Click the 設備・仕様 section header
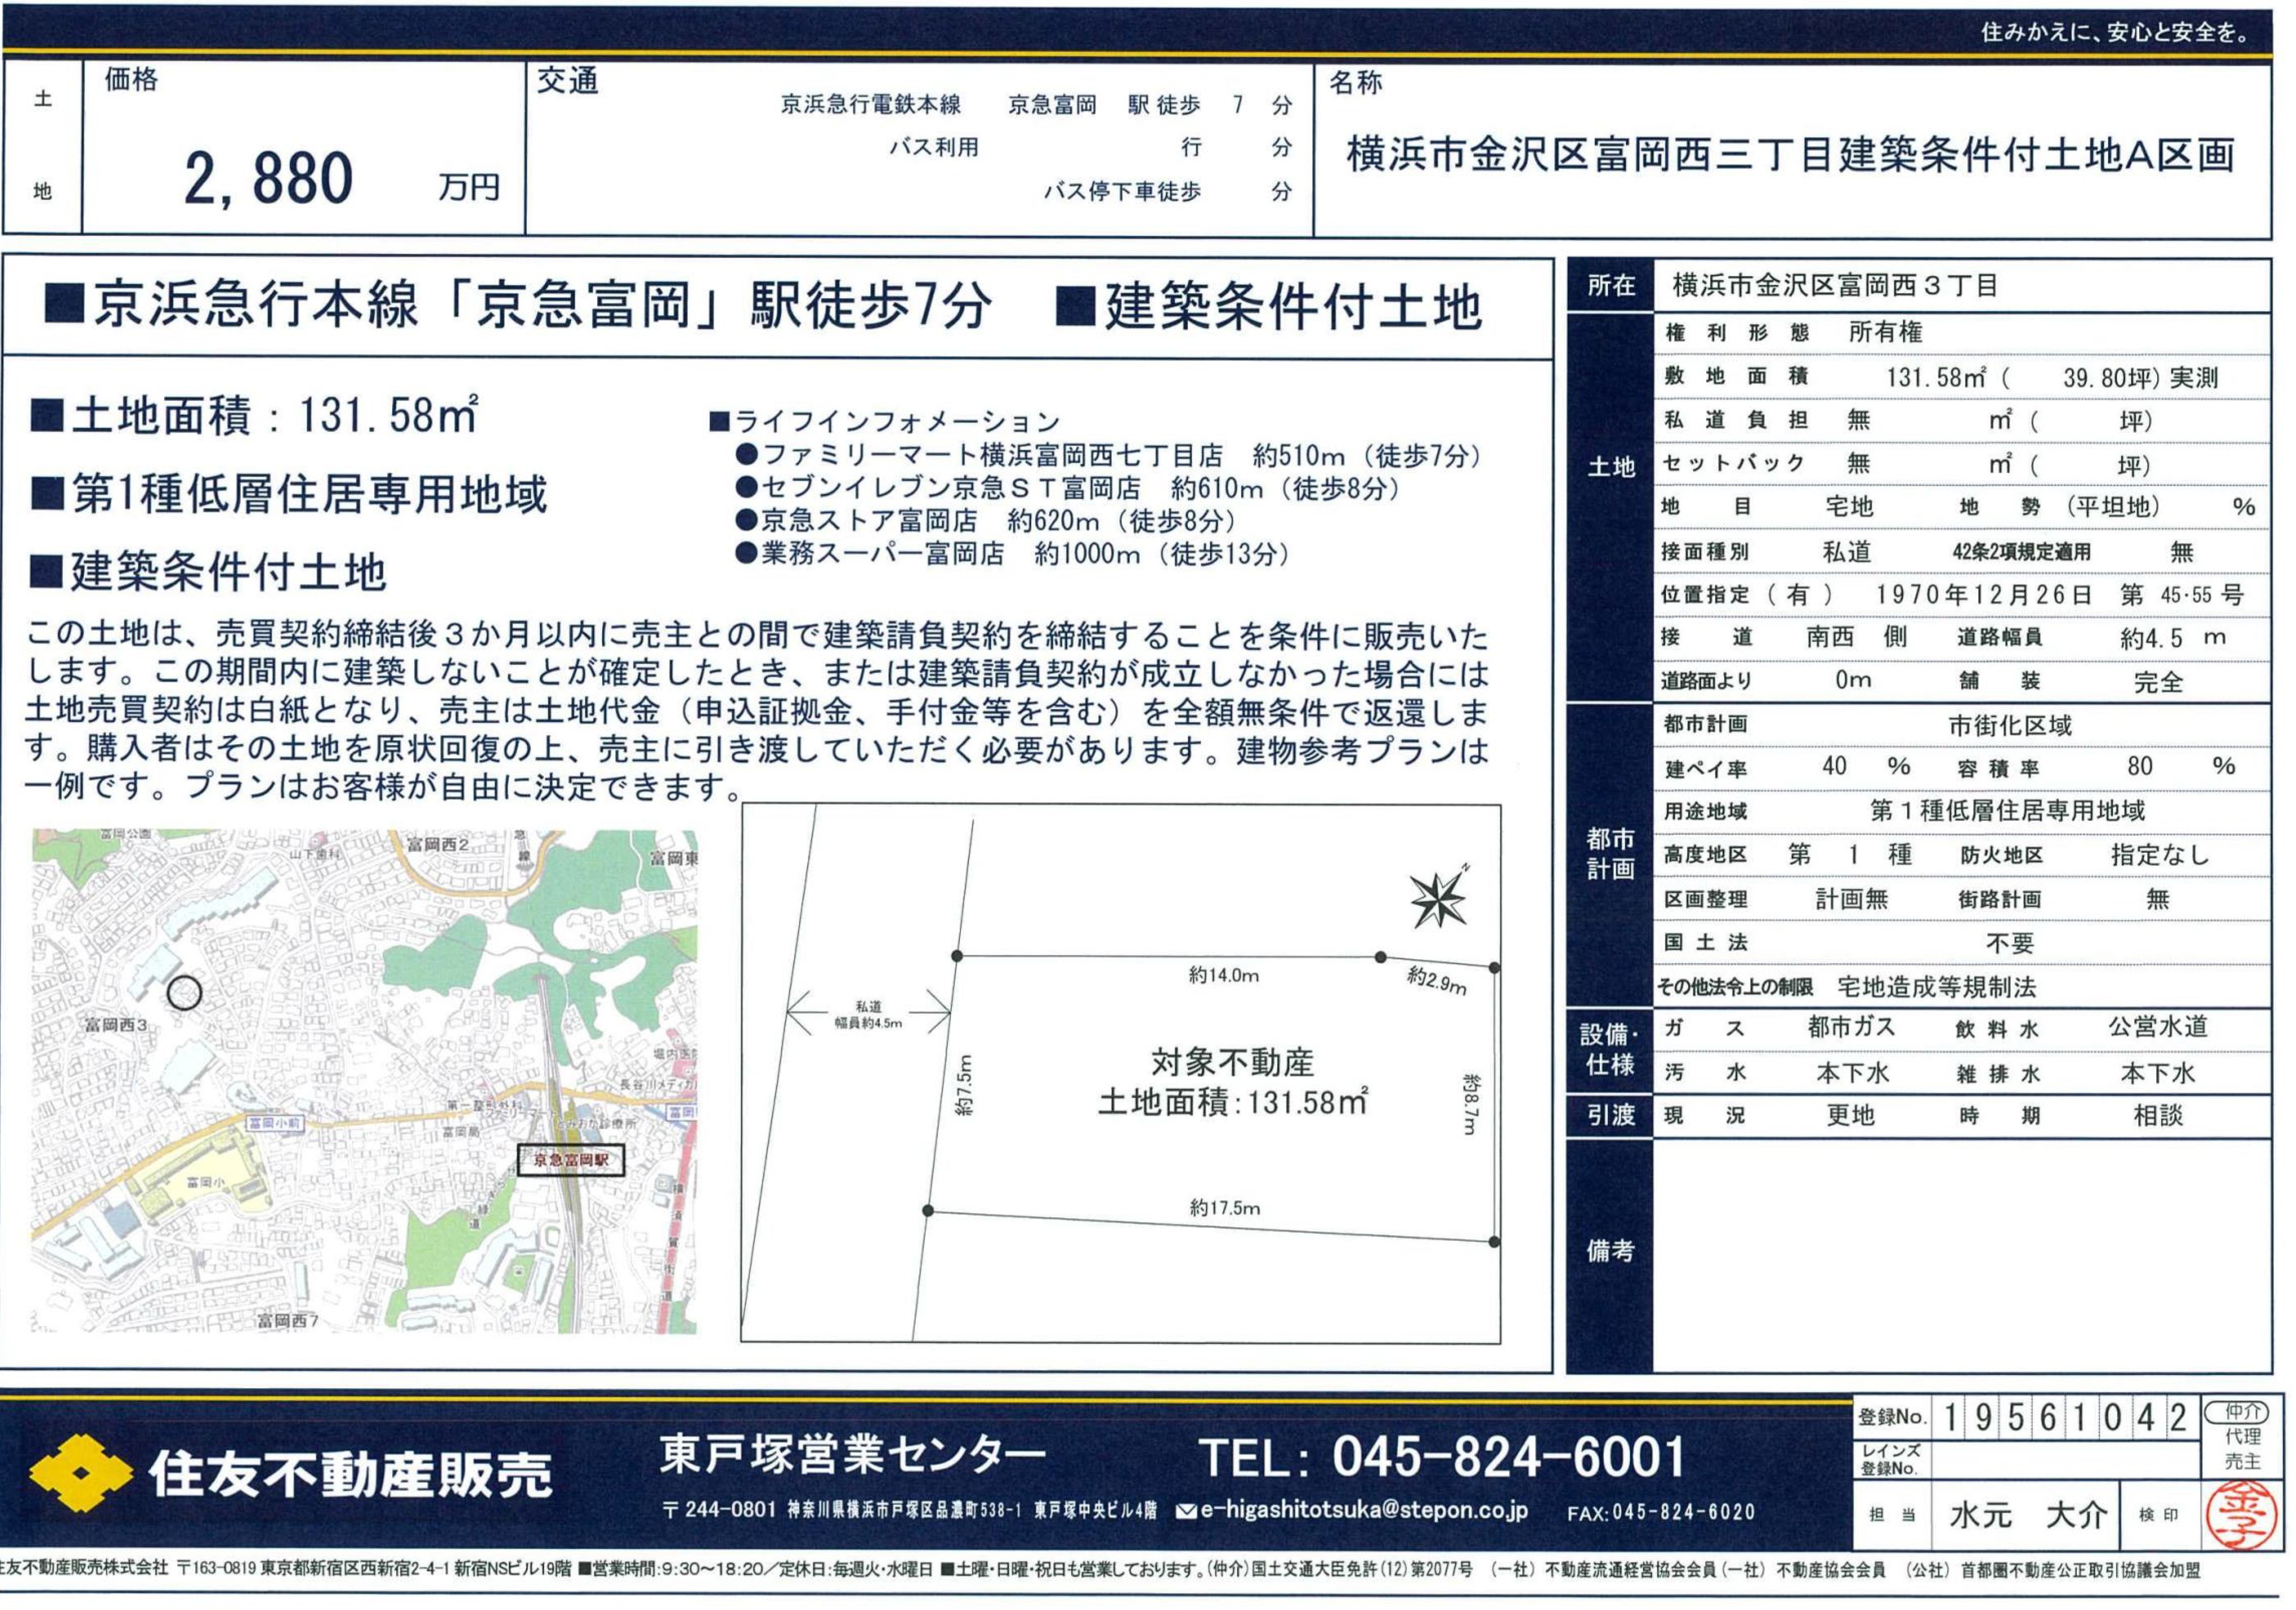Screen dimensions: 2296x1610 [x=1610, y=1050]
